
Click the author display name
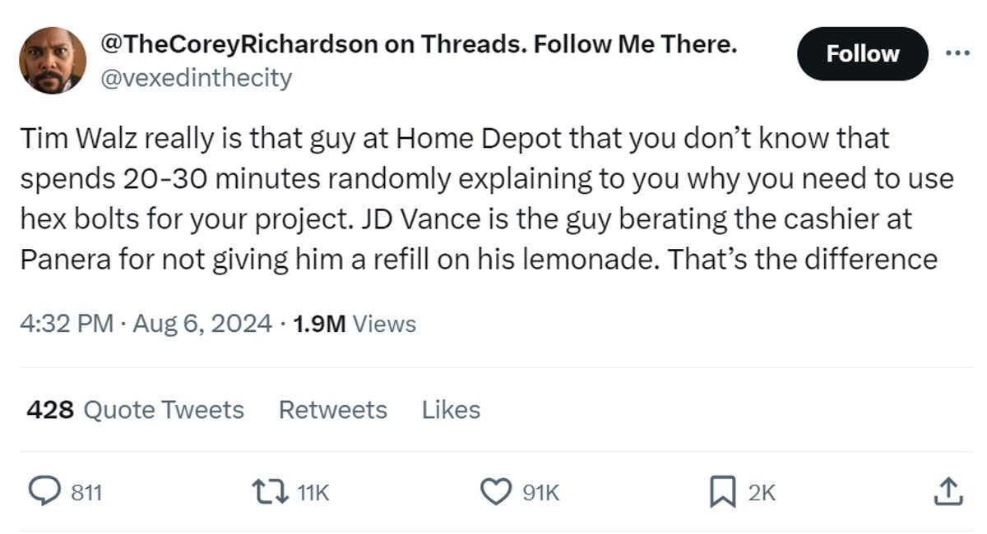pyautogui.click(x=418, y=44)
